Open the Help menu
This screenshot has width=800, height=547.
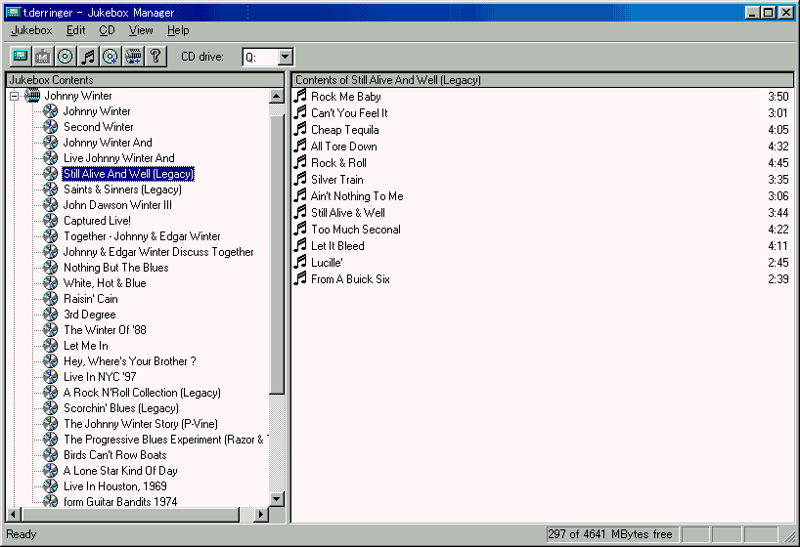click(x=178, y=30)
